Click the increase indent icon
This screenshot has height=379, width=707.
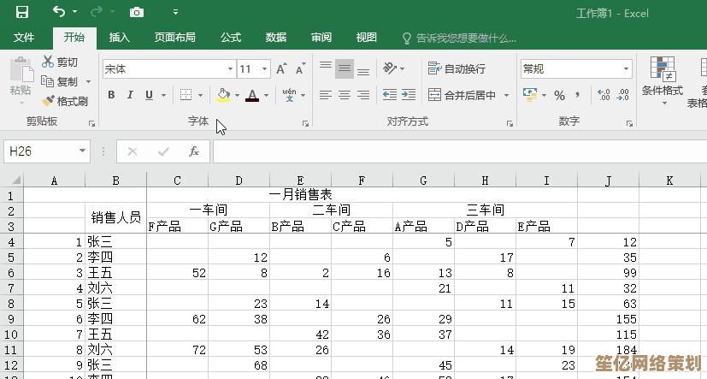pos(409,95)
